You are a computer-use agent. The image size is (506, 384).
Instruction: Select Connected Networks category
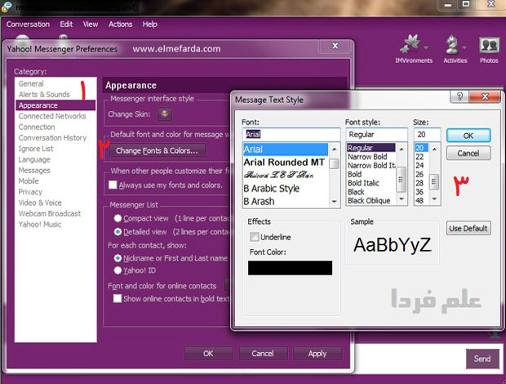coord(52,116)
